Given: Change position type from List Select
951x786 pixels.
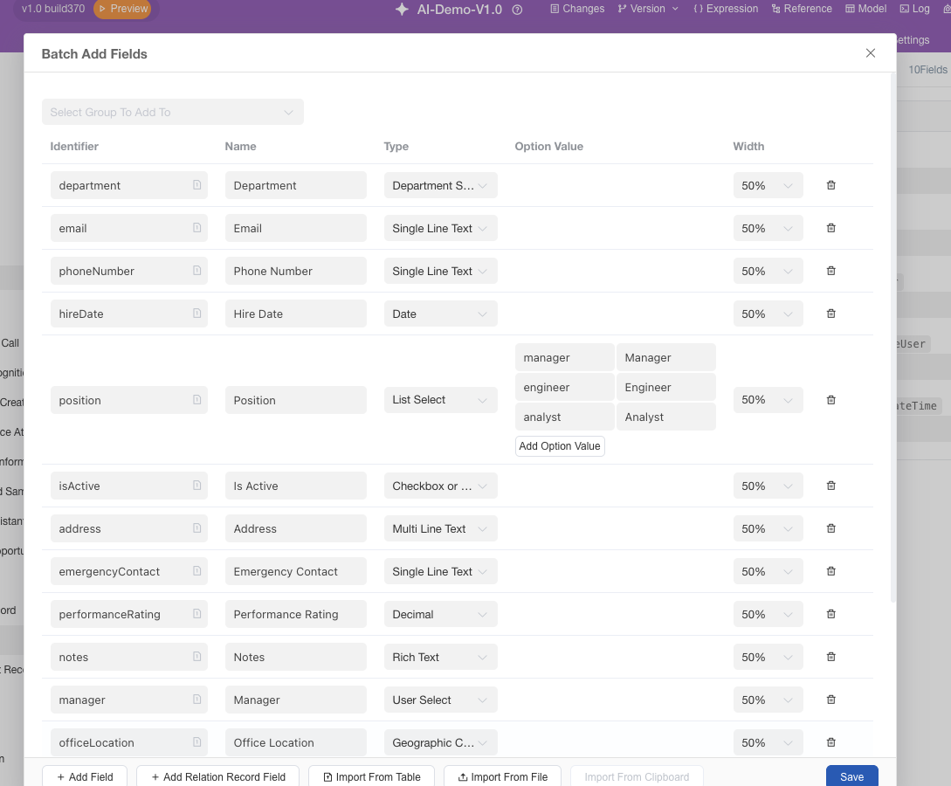Looking at the screenshot, I should (x=440, y=400).
